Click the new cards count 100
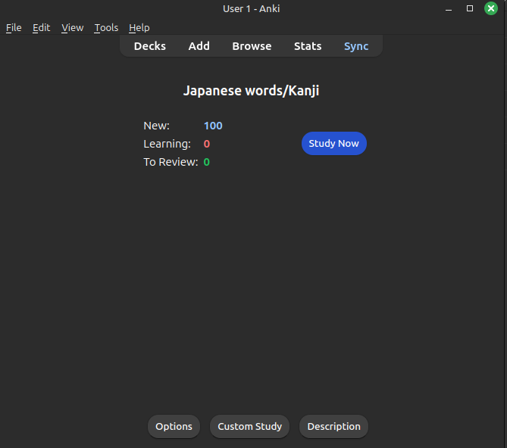 (x=213, y=126)
